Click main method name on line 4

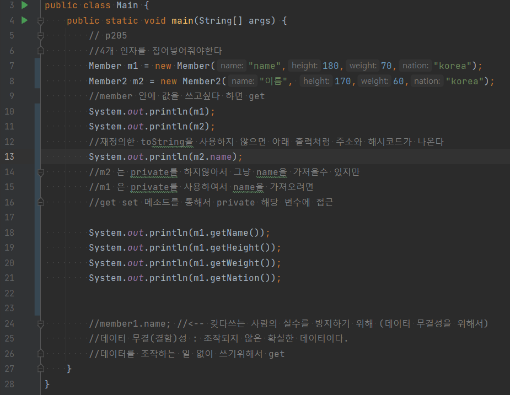click(x=182, y=20)
